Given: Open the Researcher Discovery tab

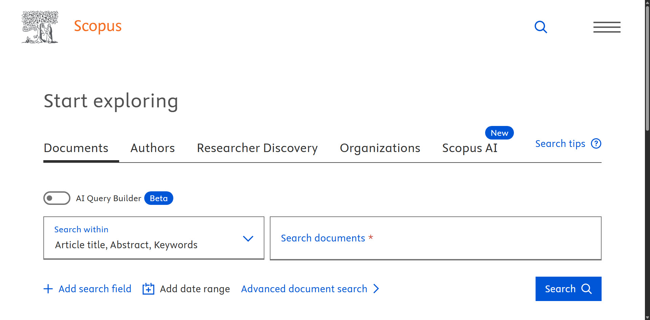Looking at the screenshot, I should (257, 148).
